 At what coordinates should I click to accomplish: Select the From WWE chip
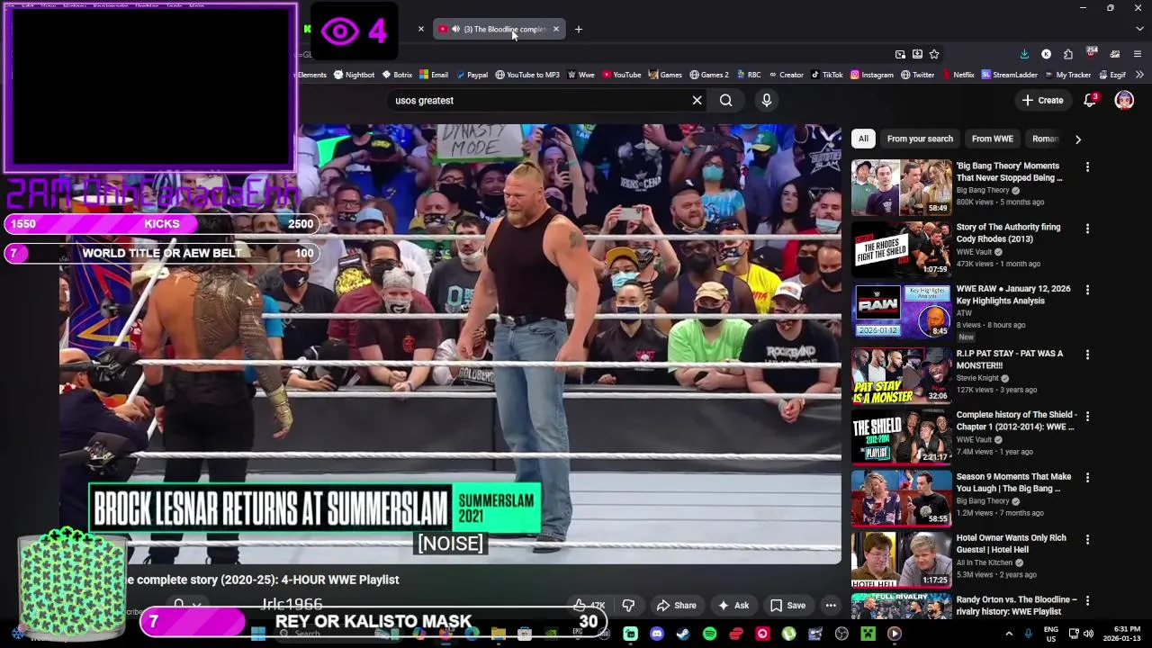pyautogui.click(x=992, y=139)
